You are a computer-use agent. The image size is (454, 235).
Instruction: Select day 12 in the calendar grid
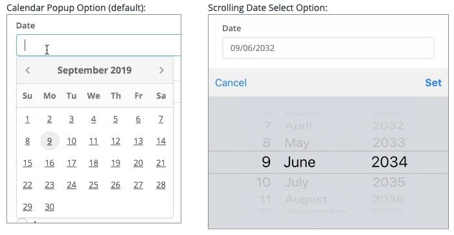pos(115,141)
